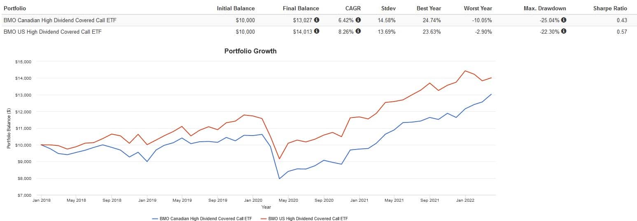Click BMO Canadian High Dividend Covered Call ETF row name
This screenshot has width=637, height=221.
coord(60,20)
